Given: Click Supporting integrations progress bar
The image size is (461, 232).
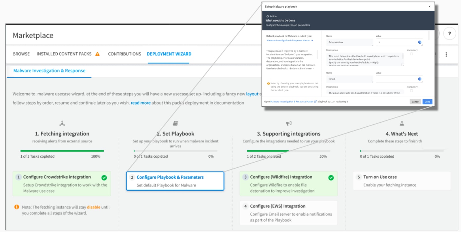Looking at the screenshot, I should click(x=288, y=151).
